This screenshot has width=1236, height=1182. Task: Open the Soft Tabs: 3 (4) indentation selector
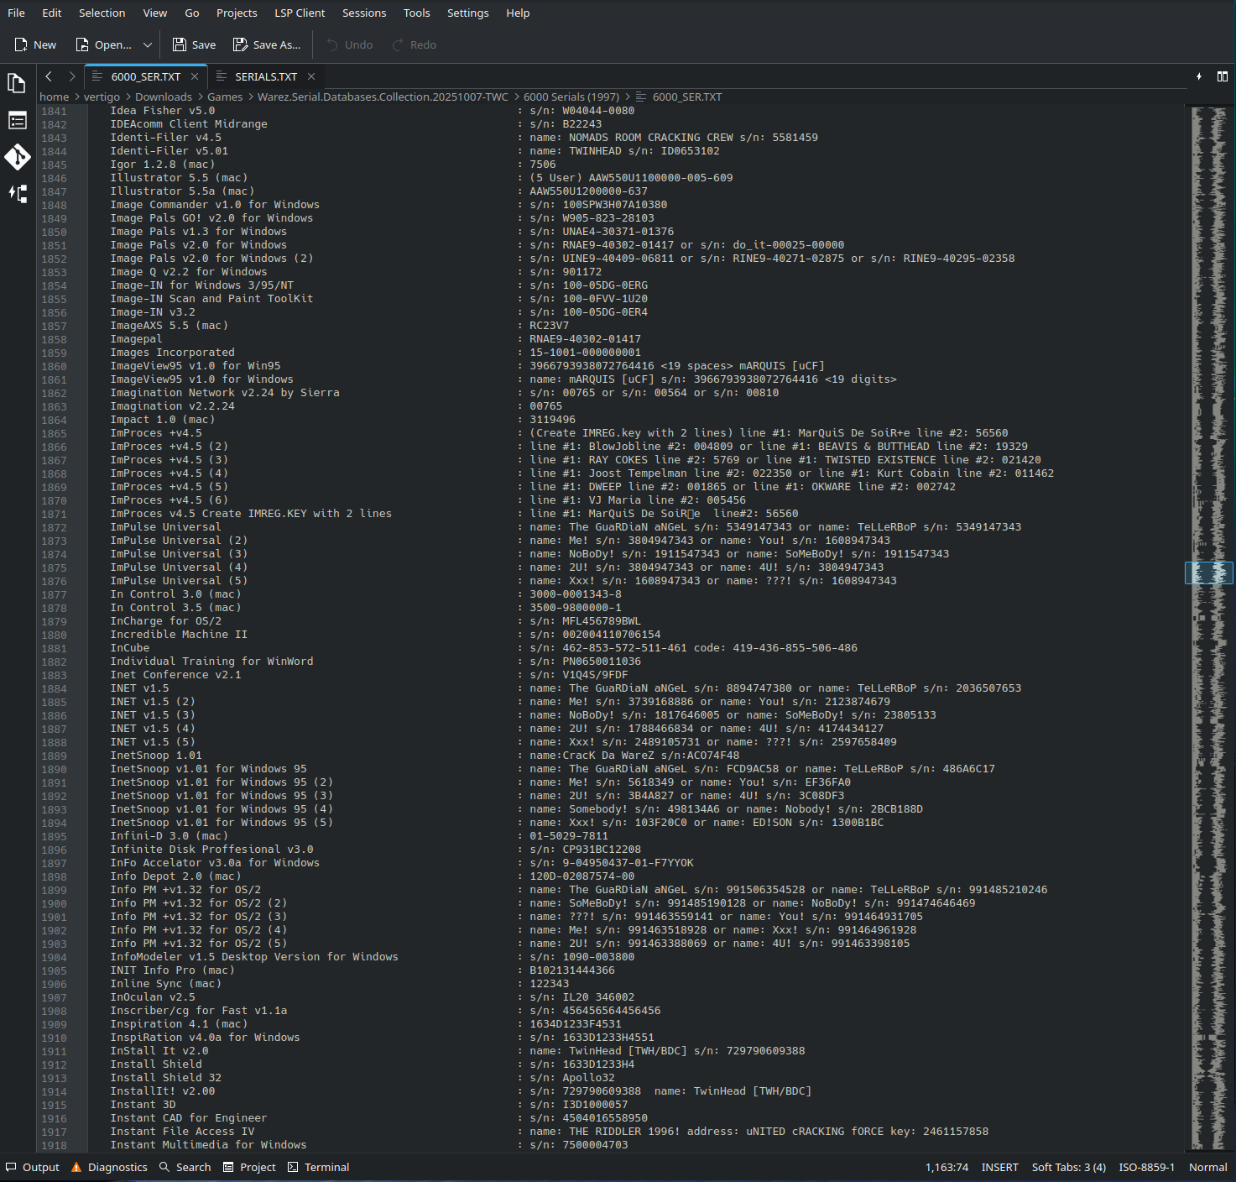click(x=1069, y=1167)
